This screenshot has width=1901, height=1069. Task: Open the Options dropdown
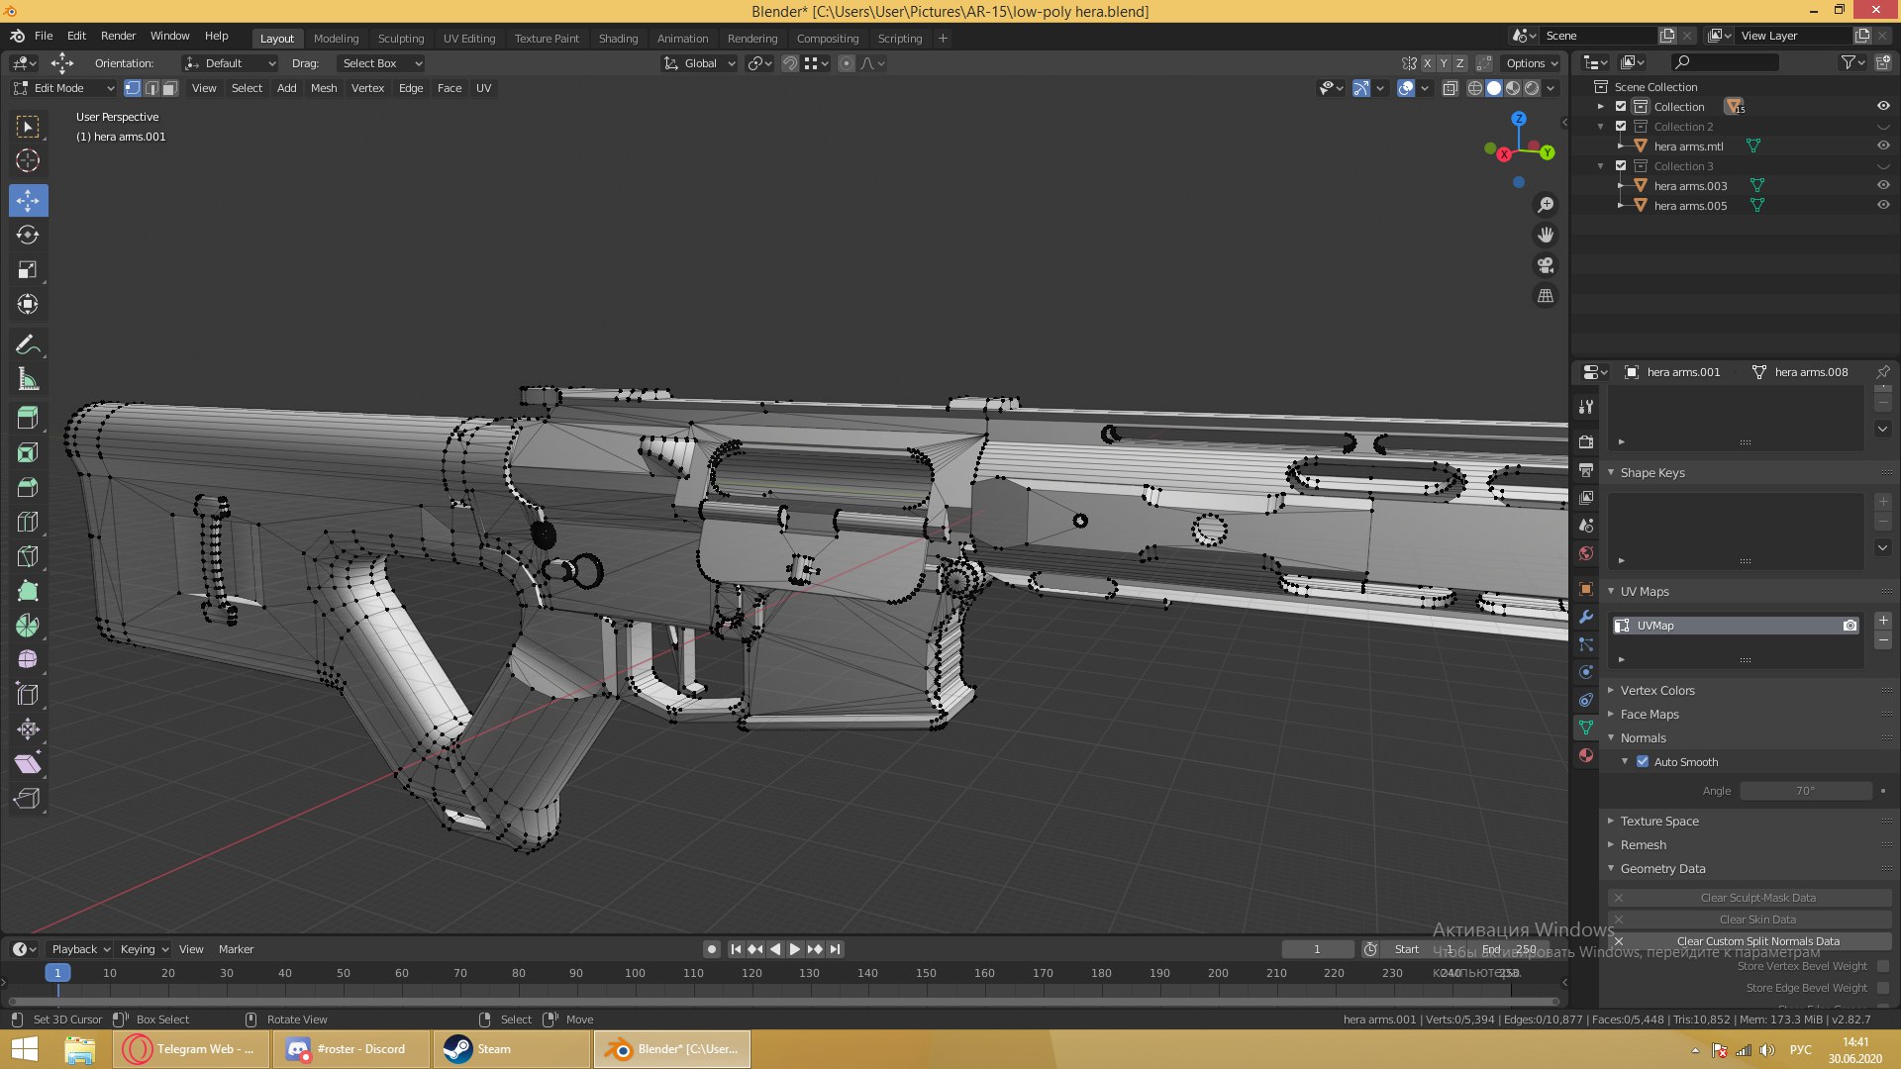click(x=1532, y=63)
